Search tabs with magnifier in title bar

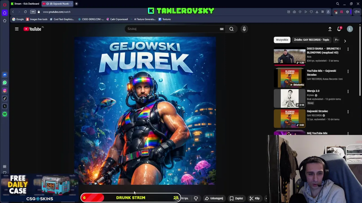[337, 4]
